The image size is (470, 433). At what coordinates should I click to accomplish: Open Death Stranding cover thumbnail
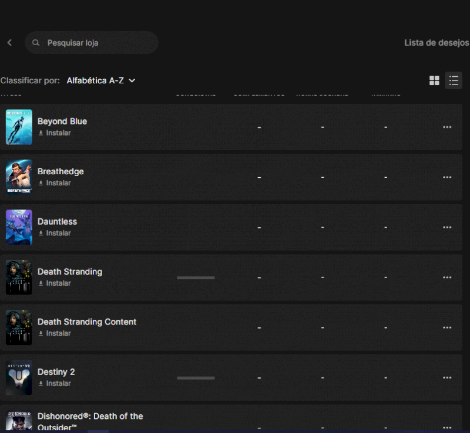[19, 278]
